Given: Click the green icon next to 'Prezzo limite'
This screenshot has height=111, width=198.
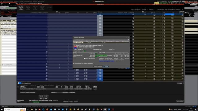Looking at the screenshot, I should (85, 51).
